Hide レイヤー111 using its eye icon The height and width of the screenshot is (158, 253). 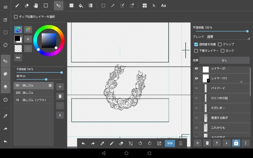[196, 78]
